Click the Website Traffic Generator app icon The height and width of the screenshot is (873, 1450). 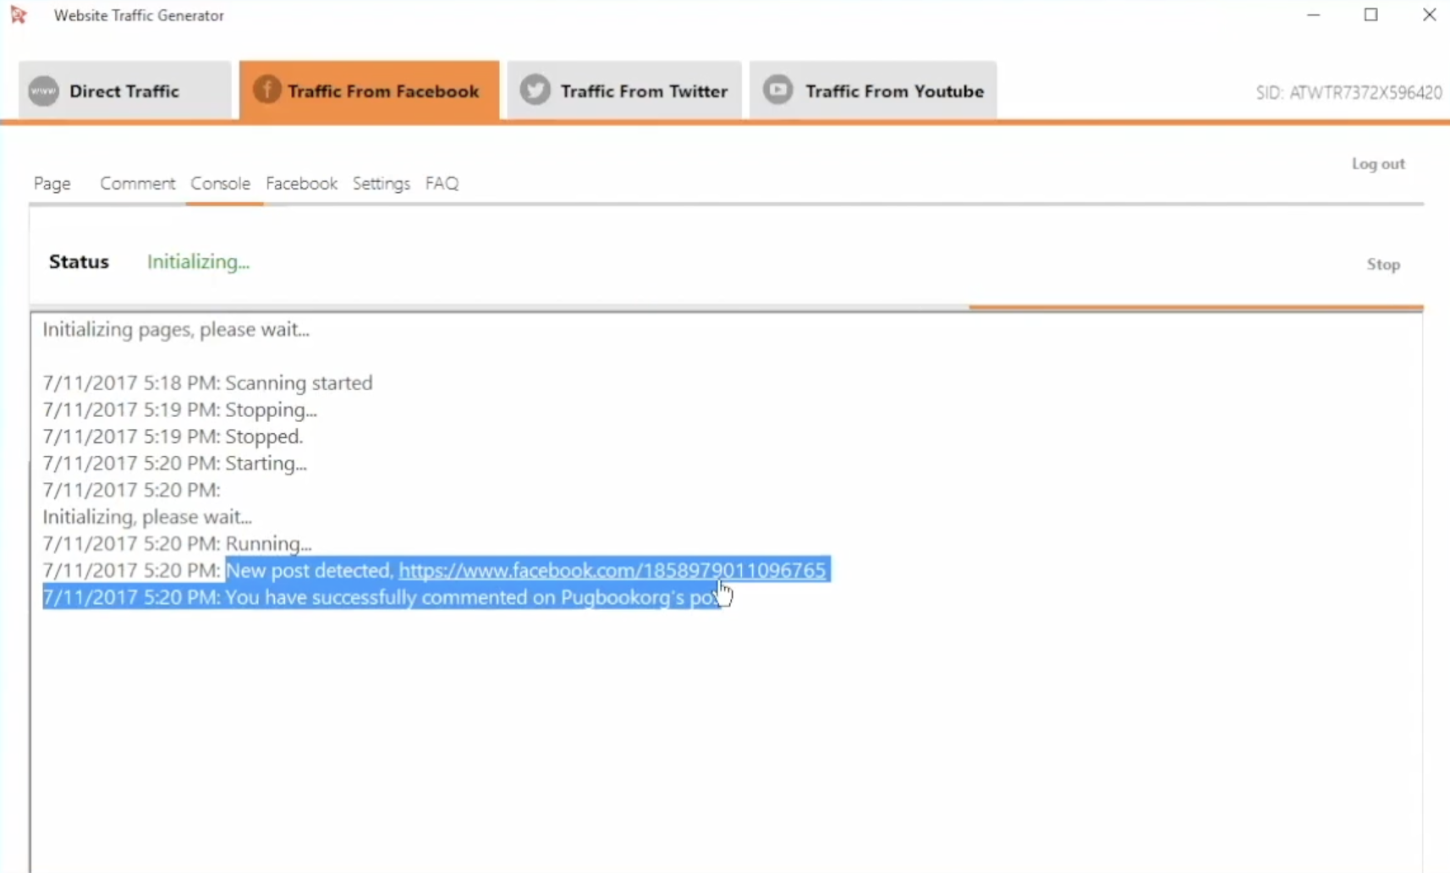(18, 15)
